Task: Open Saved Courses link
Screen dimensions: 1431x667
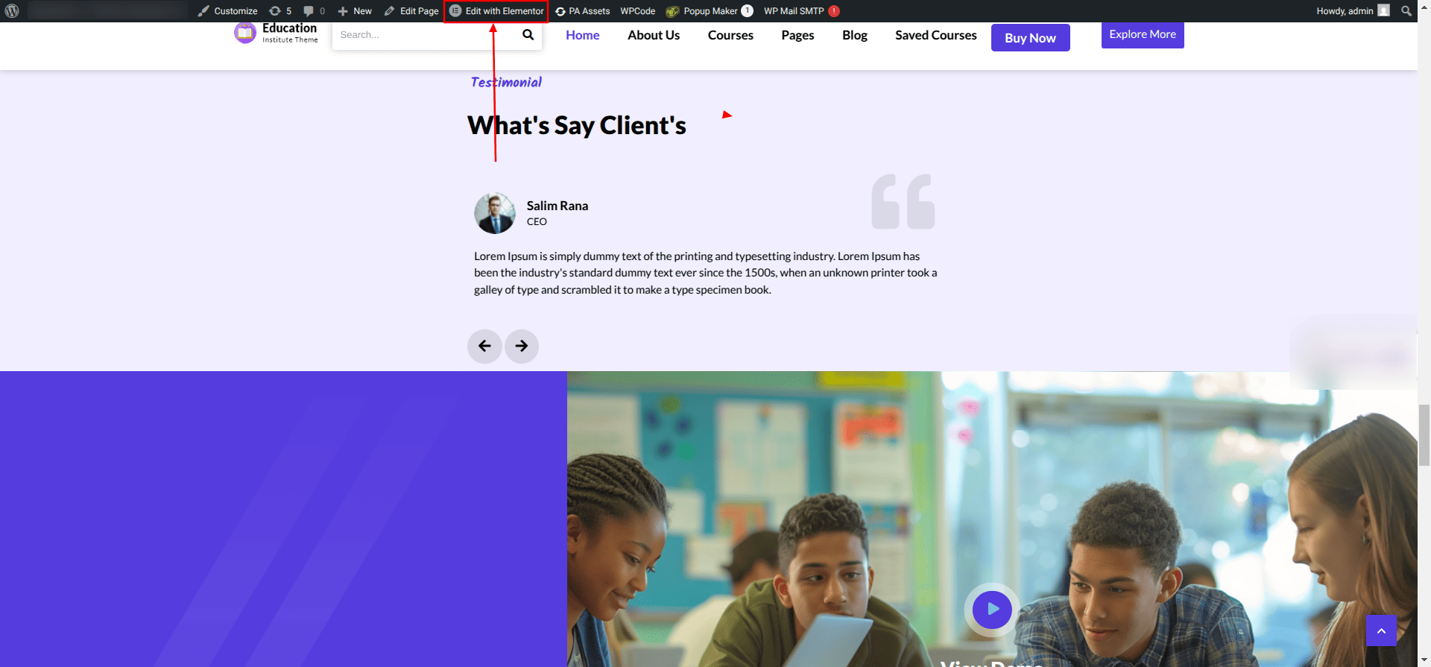Action: [x=936, y=35]
